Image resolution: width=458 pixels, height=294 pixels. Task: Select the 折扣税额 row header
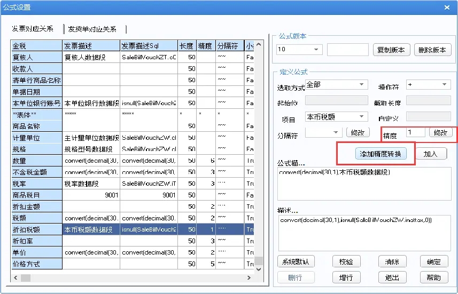coord(36,229)
